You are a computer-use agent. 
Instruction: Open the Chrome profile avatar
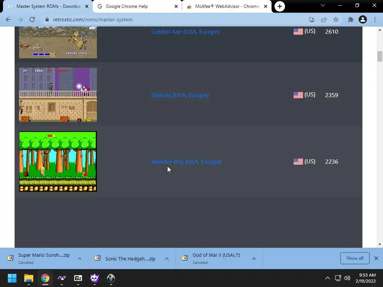click(x=363, y=19)
